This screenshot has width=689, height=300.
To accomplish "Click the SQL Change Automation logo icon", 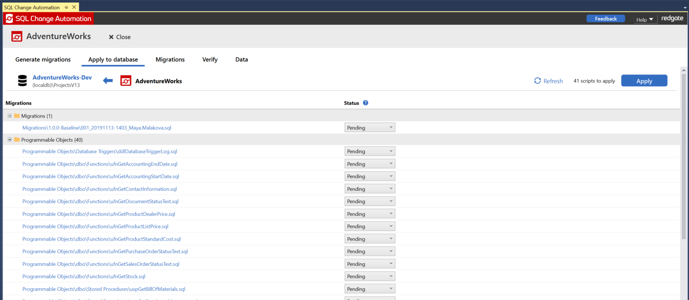I will 9,19.
